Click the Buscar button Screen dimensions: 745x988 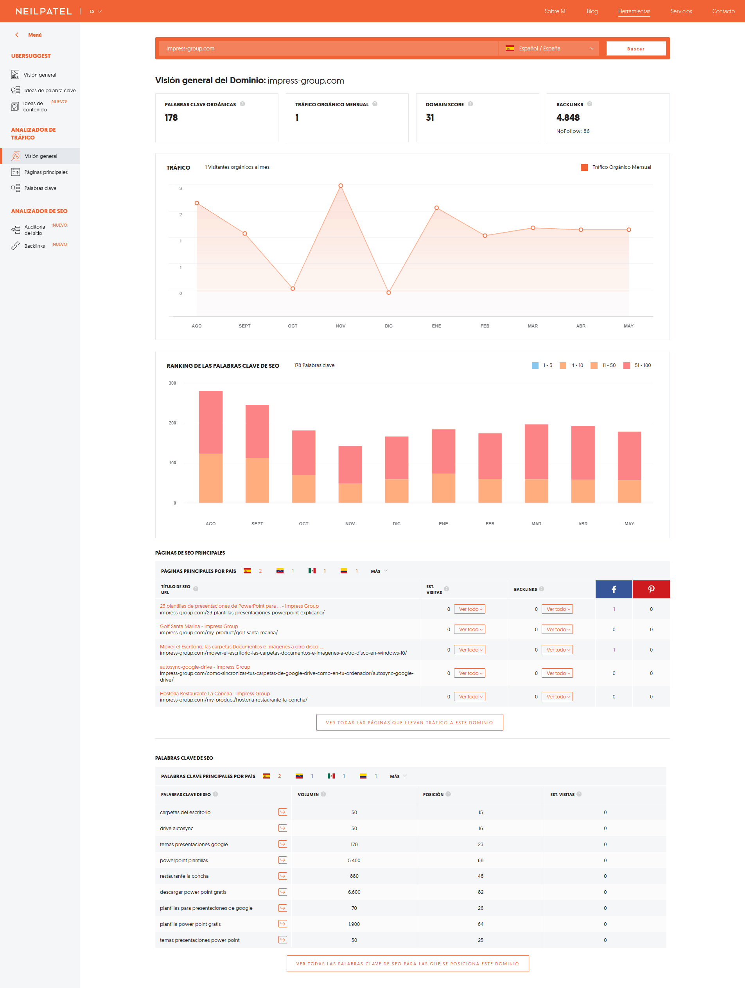[635, 48]
